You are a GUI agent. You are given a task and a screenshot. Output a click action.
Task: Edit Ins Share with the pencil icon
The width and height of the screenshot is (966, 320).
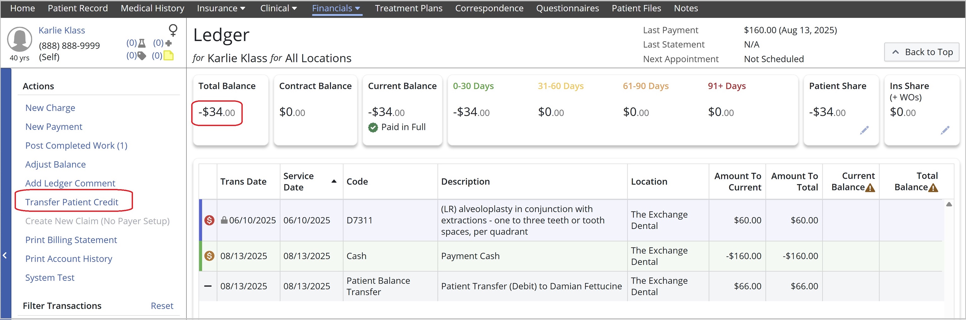(945, 130)
